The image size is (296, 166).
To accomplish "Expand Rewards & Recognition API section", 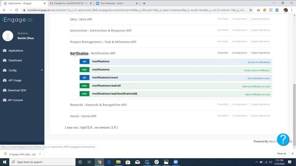I will pyautogui.click(x=98, y=105).
